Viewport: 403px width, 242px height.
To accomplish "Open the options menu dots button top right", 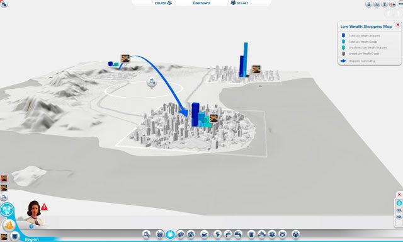I will [x=400, y=4].
